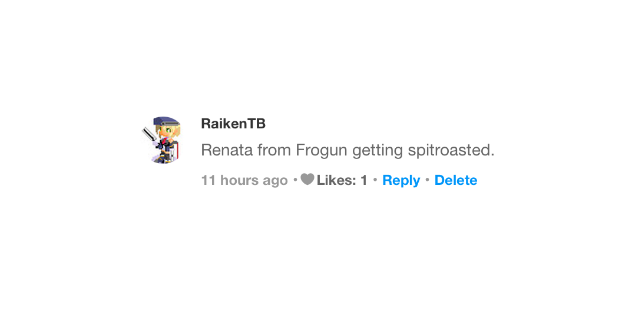The height and width of the screenshot is (318, 642).
Task: Click the RaikenTB username
Action: pyautogui.click(x=233, y=124)
